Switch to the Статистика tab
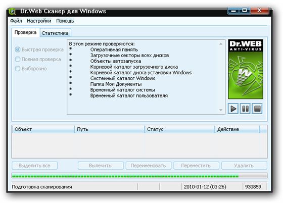The height and width of the screenshot is (203, 283). pyautogui.click(x=55, y=33)
